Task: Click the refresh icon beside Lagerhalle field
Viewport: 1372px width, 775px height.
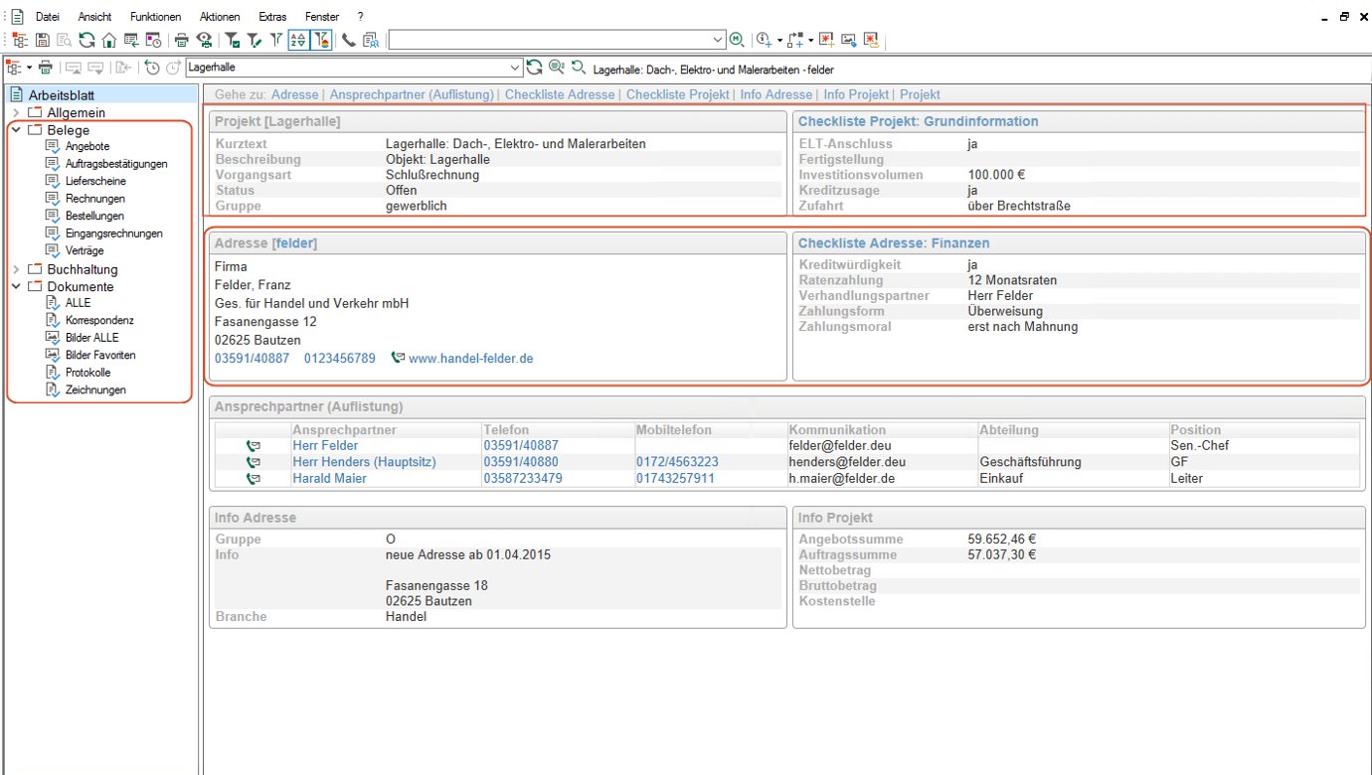Action: click(534, 68)
